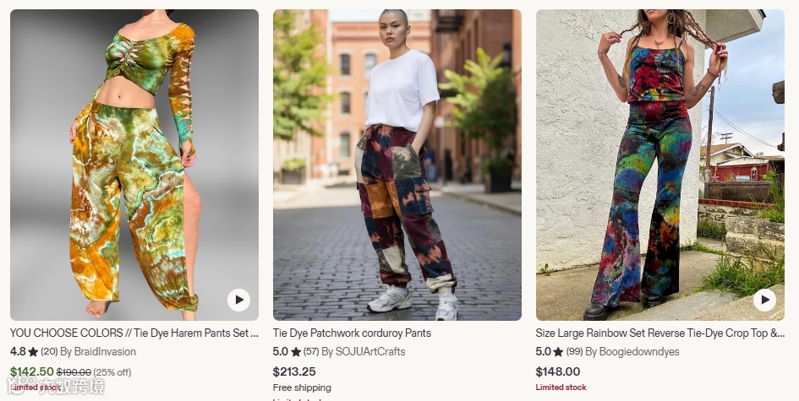The width and height of the screenshot is (799, 401).
Task: Open the YOU CHOOSE COLORS Tie Dye Harem listing title
Action: (134, 333)
